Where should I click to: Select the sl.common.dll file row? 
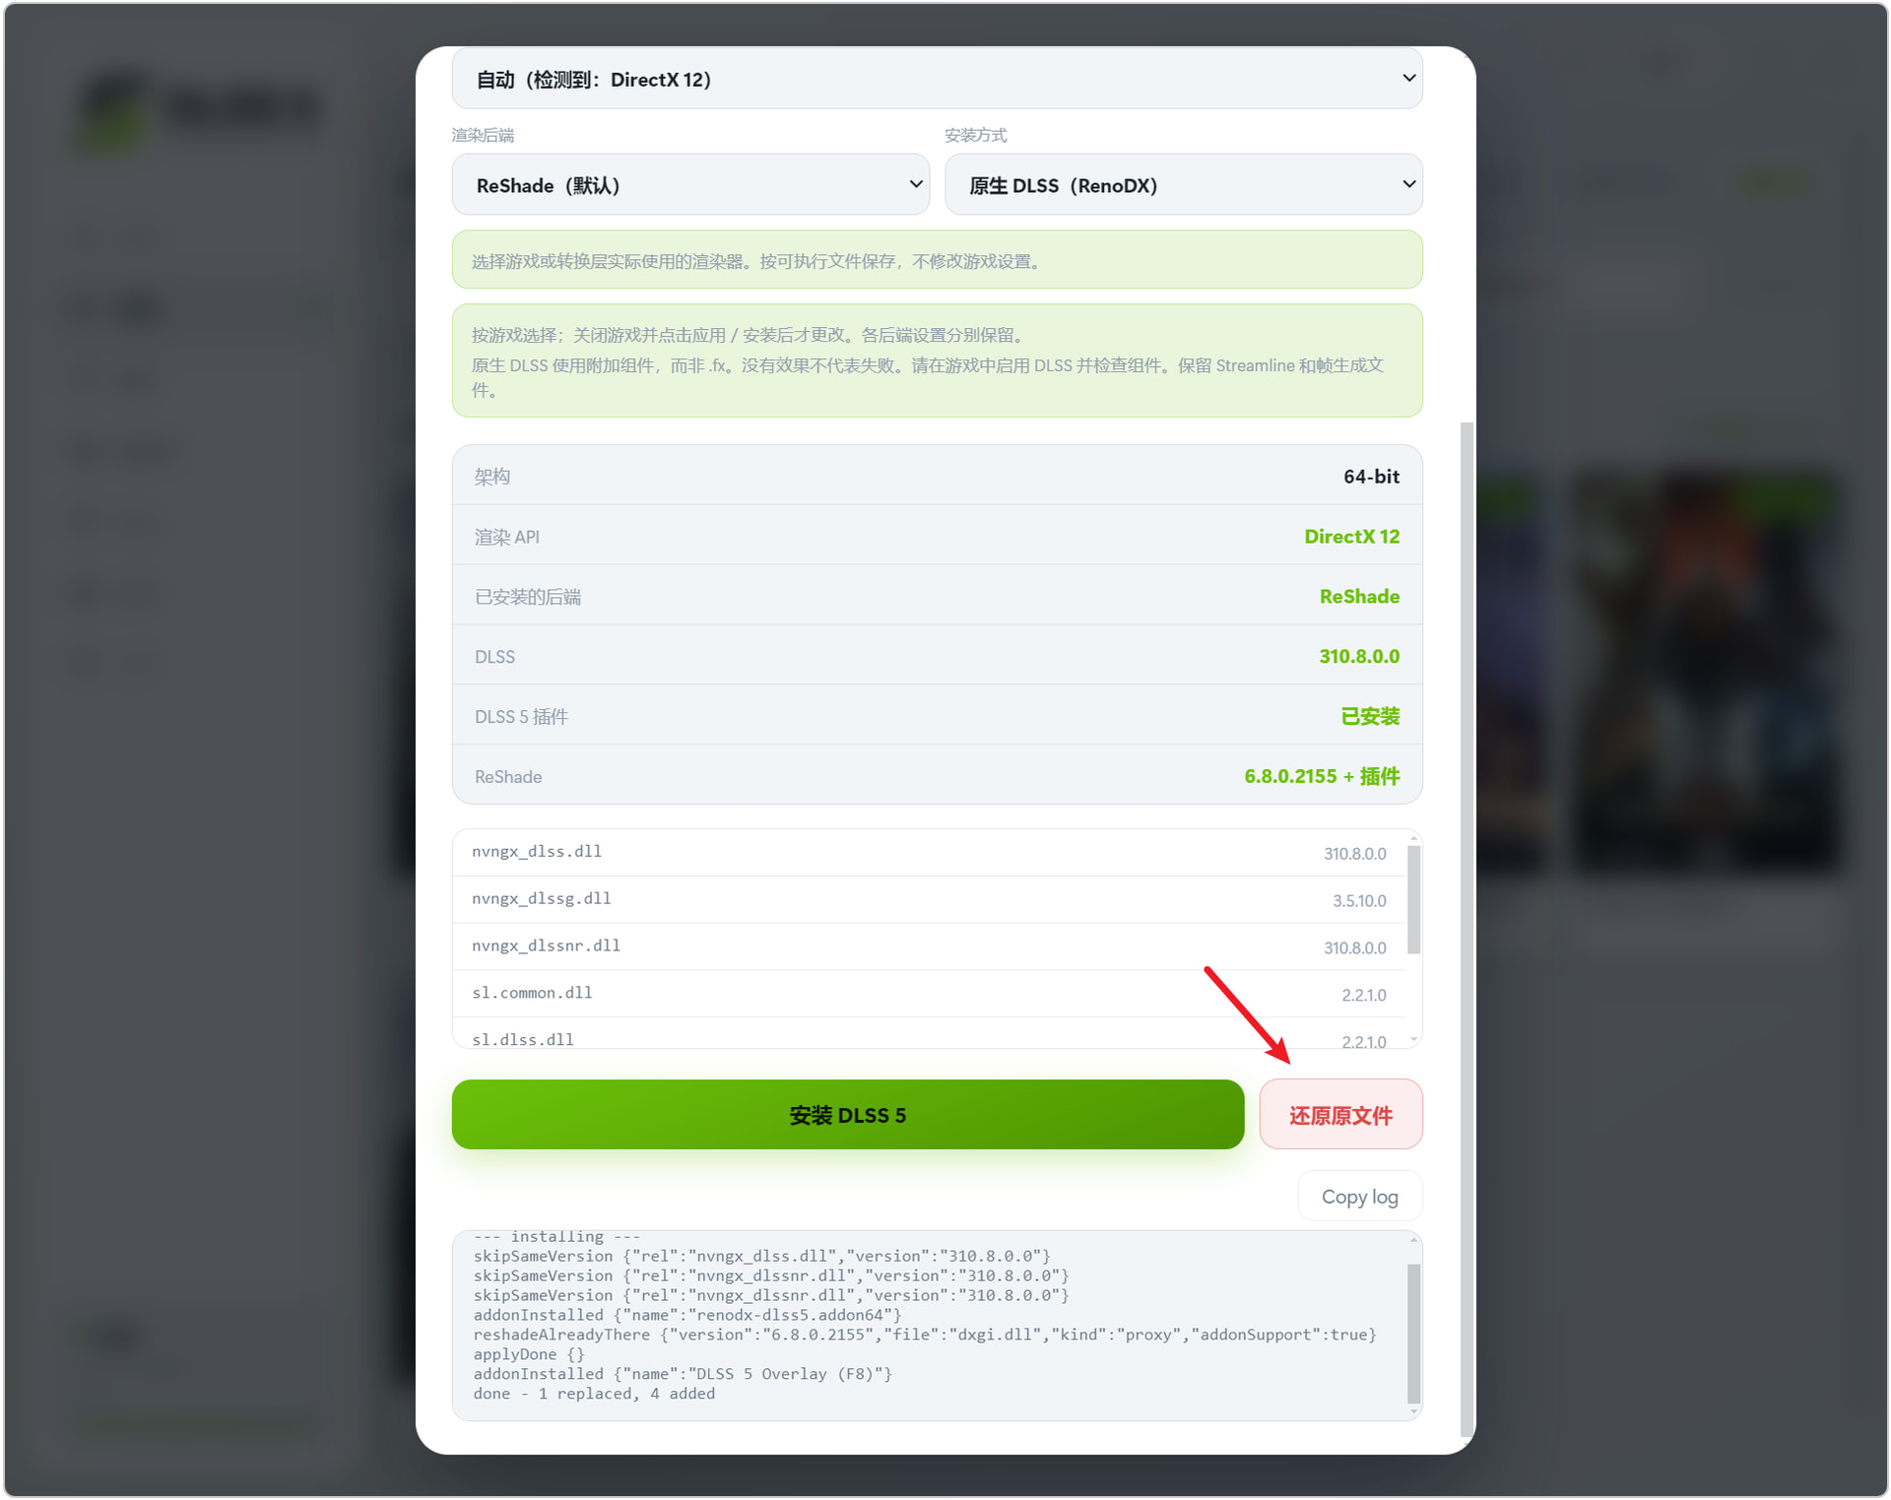929,994
